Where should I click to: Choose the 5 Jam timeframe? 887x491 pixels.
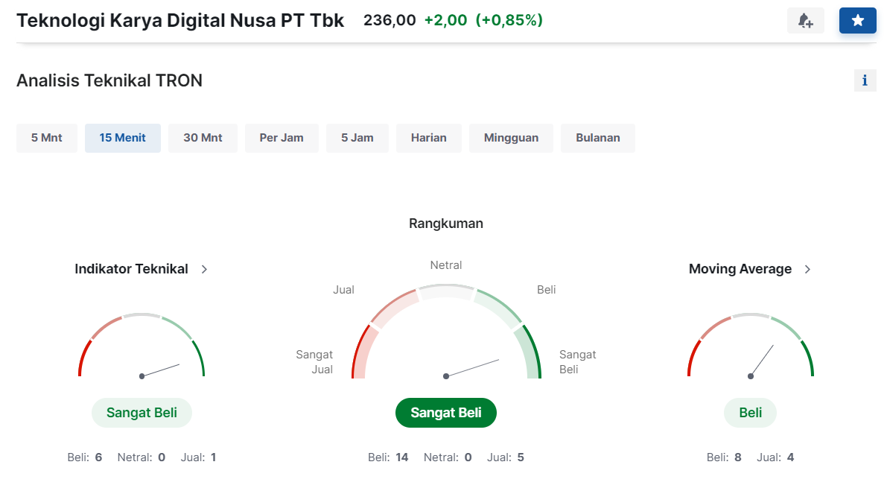(357, 138)
